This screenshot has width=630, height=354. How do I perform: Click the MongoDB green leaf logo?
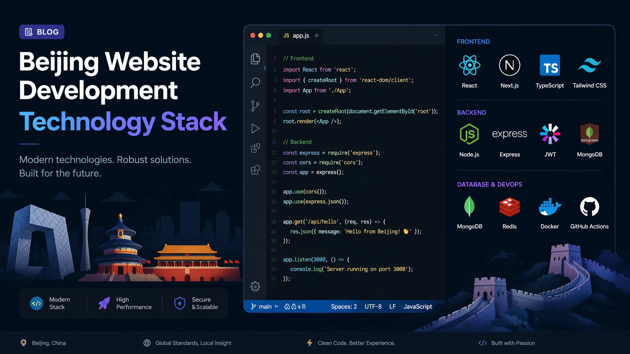(x=469, y=206)
